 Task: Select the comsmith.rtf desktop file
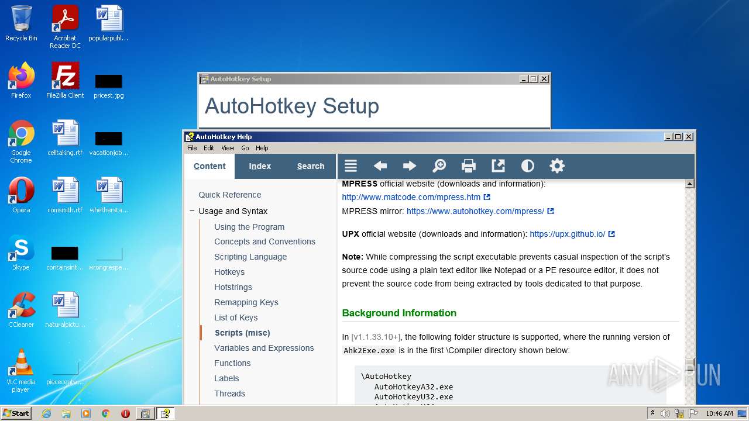pos(65,195)
